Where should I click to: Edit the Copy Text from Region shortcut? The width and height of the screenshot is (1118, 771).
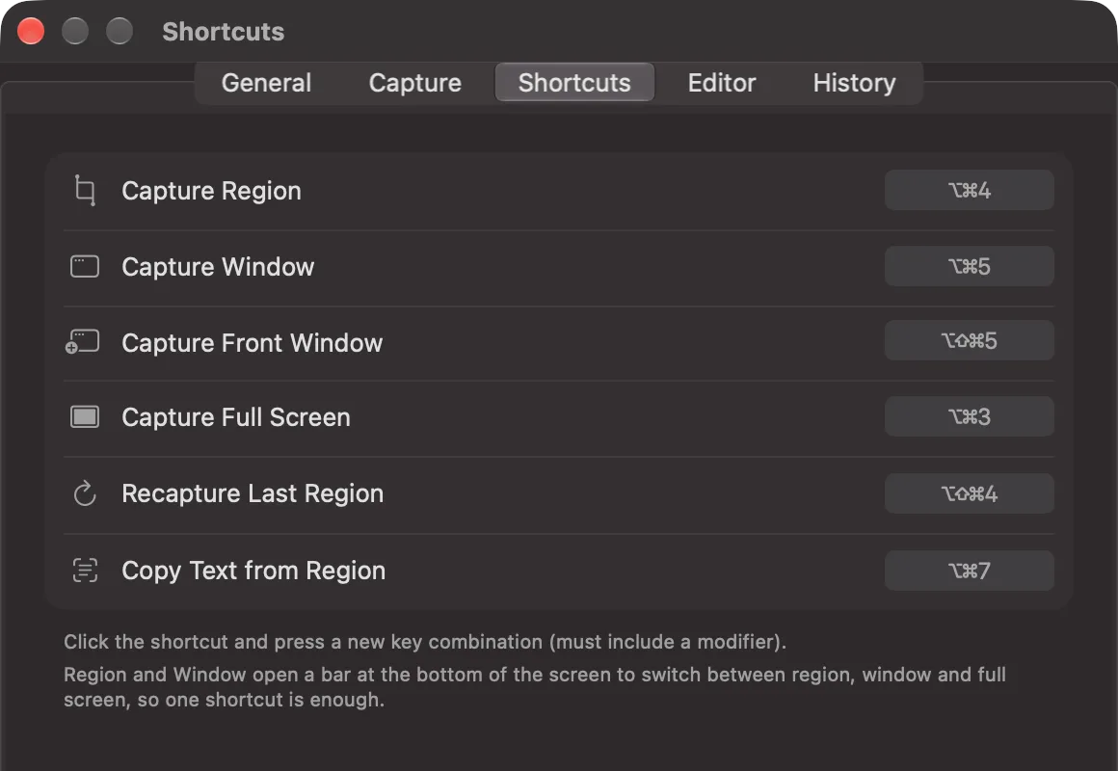[x=969, y=571]
